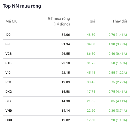Open the PC1 stock ticker
130x125 pixels.
[8, 82]
